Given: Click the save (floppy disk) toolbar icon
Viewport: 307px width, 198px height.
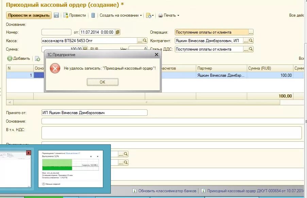Looking at the screenshot, I should click(56, 15).
